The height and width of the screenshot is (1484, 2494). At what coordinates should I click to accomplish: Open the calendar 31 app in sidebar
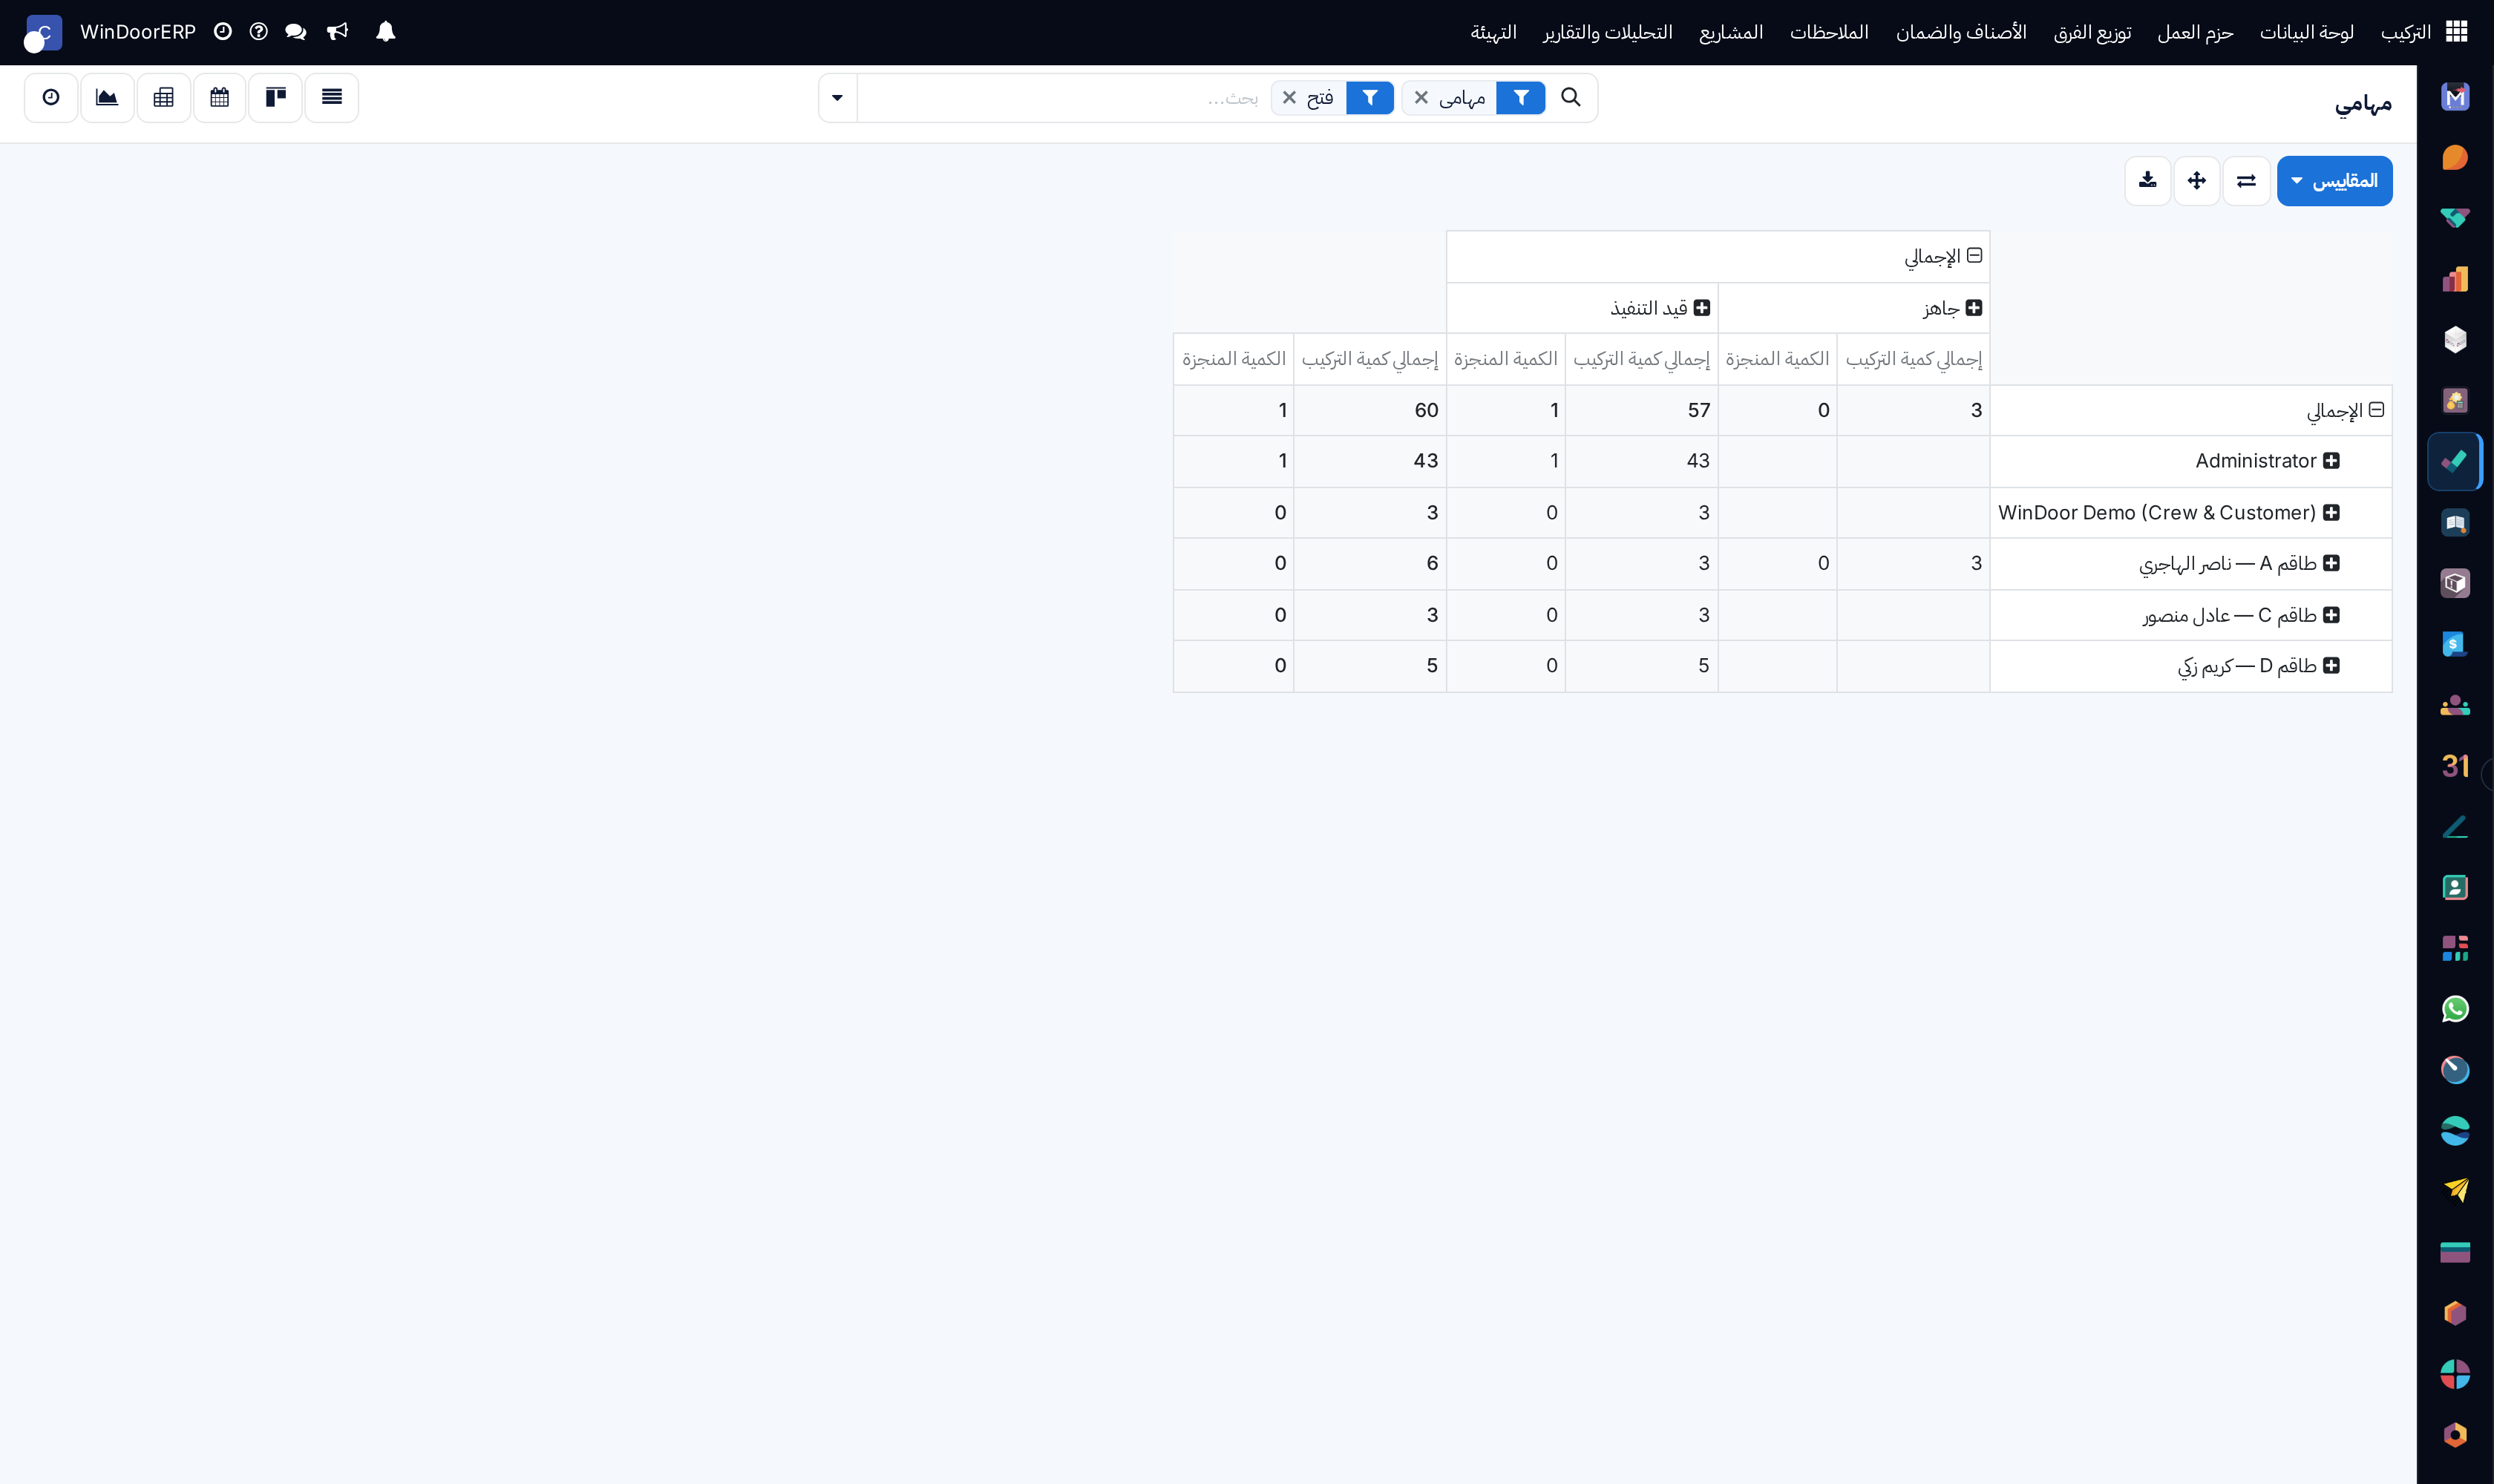2455,766
